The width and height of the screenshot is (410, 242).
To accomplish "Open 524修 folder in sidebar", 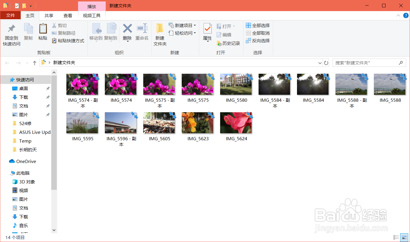I will coord(26,123).
